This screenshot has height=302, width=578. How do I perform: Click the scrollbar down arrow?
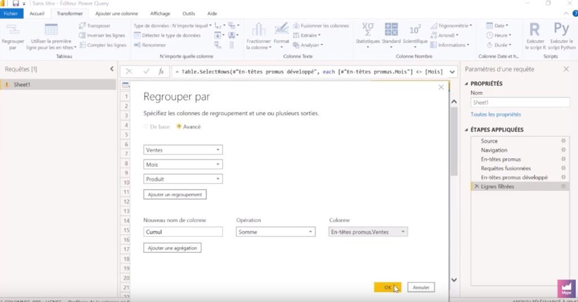(454, 280)
